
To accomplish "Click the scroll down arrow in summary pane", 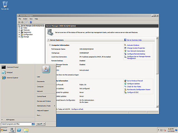I will pos(157,106).
